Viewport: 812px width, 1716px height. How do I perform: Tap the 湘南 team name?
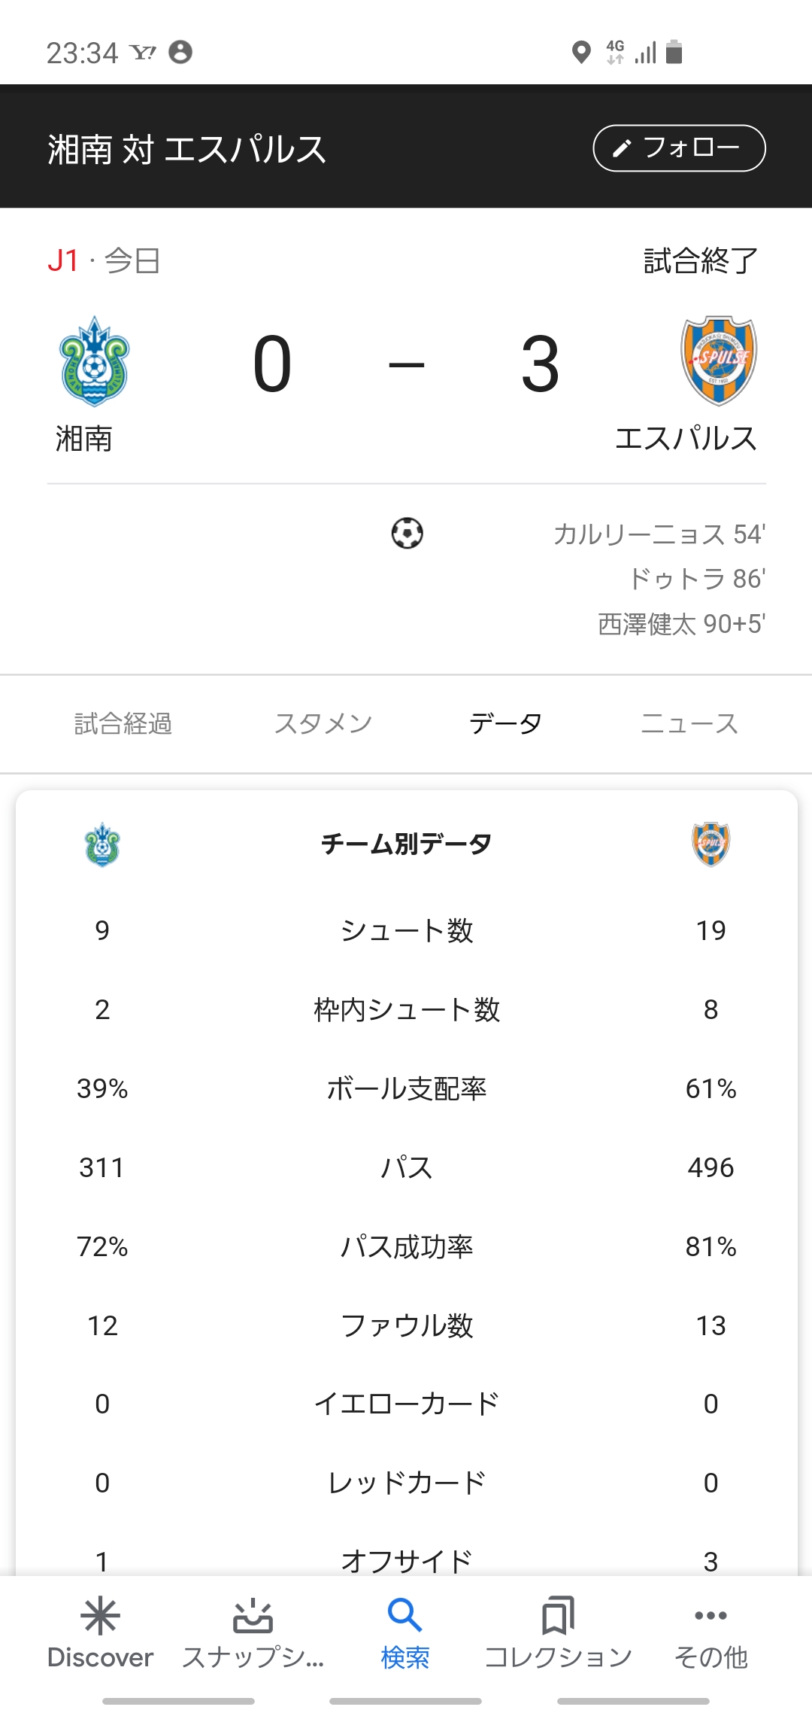[x=84, y=439]
